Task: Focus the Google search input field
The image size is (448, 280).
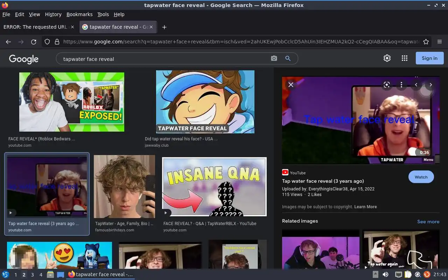Action: (164, 59)
